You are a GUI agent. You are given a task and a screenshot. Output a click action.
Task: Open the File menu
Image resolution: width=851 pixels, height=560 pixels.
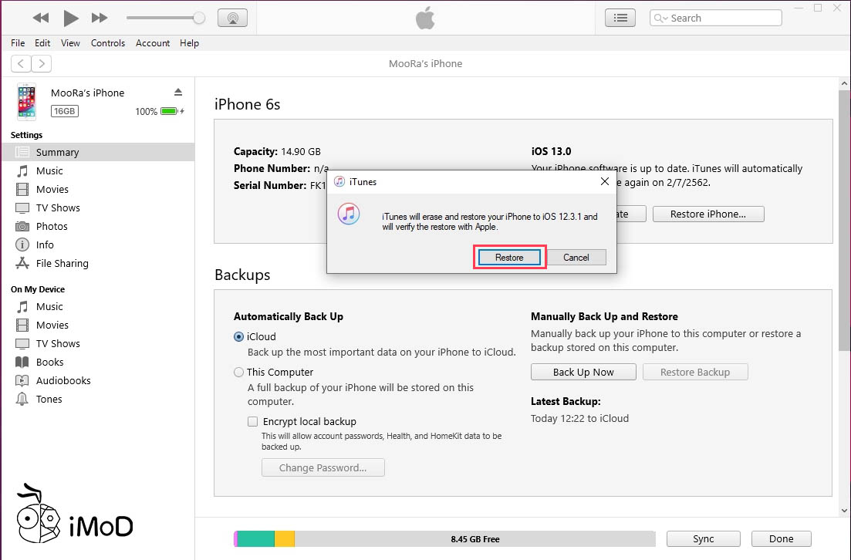[18, 43]
